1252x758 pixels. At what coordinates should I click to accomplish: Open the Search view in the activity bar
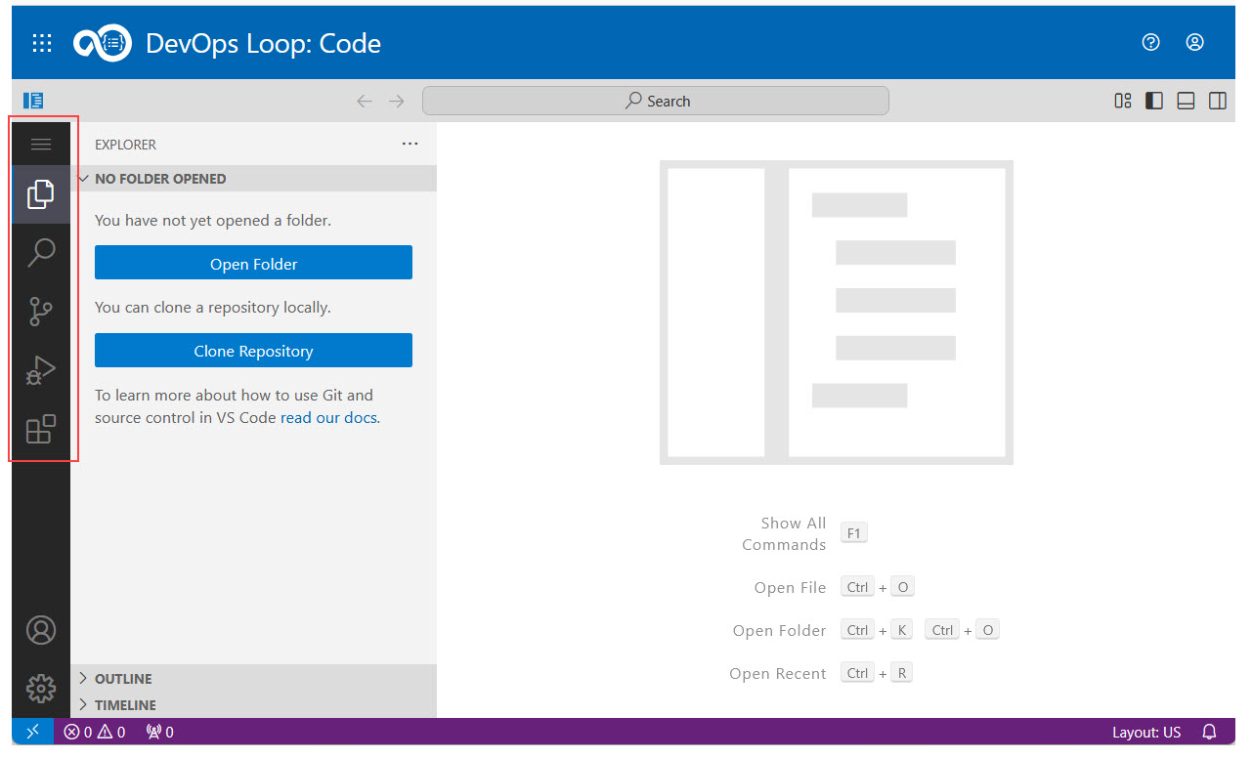coord(41,252)
